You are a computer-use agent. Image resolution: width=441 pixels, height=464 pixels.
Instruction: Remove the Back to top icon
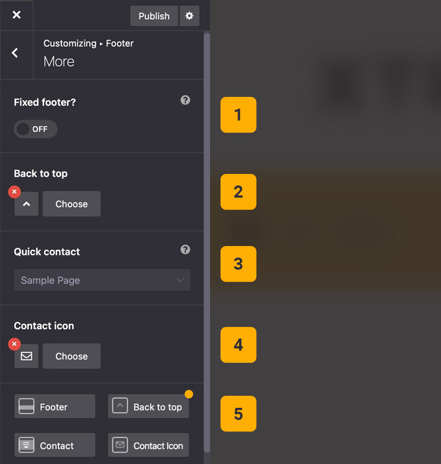pyautogui.click(x=15, y=192)
